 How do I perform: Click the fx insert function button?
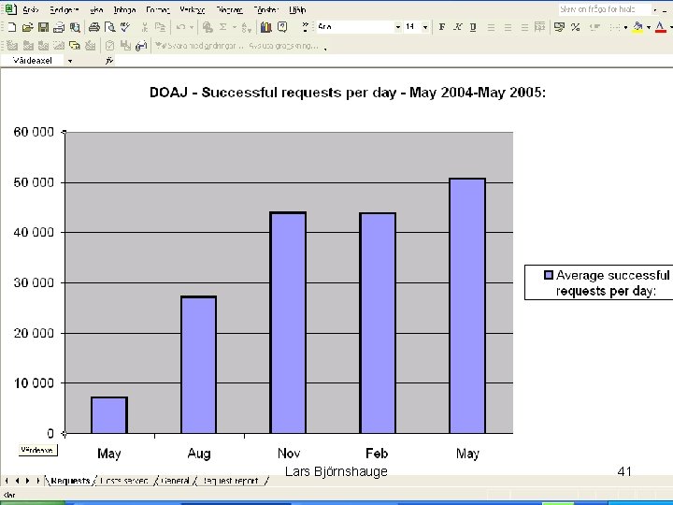(109, 61)
